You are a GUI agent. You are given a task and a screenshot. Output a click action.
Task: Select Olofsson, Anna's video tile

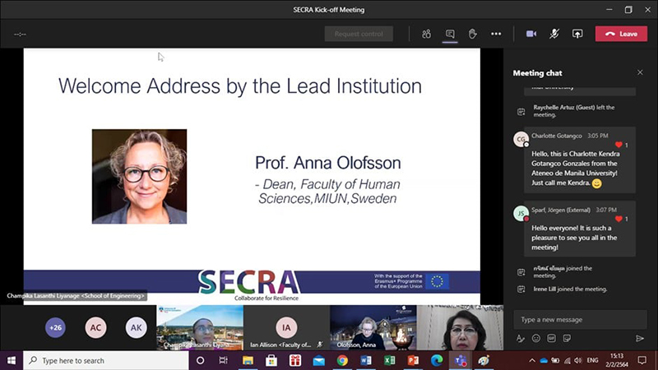[373, 327]
